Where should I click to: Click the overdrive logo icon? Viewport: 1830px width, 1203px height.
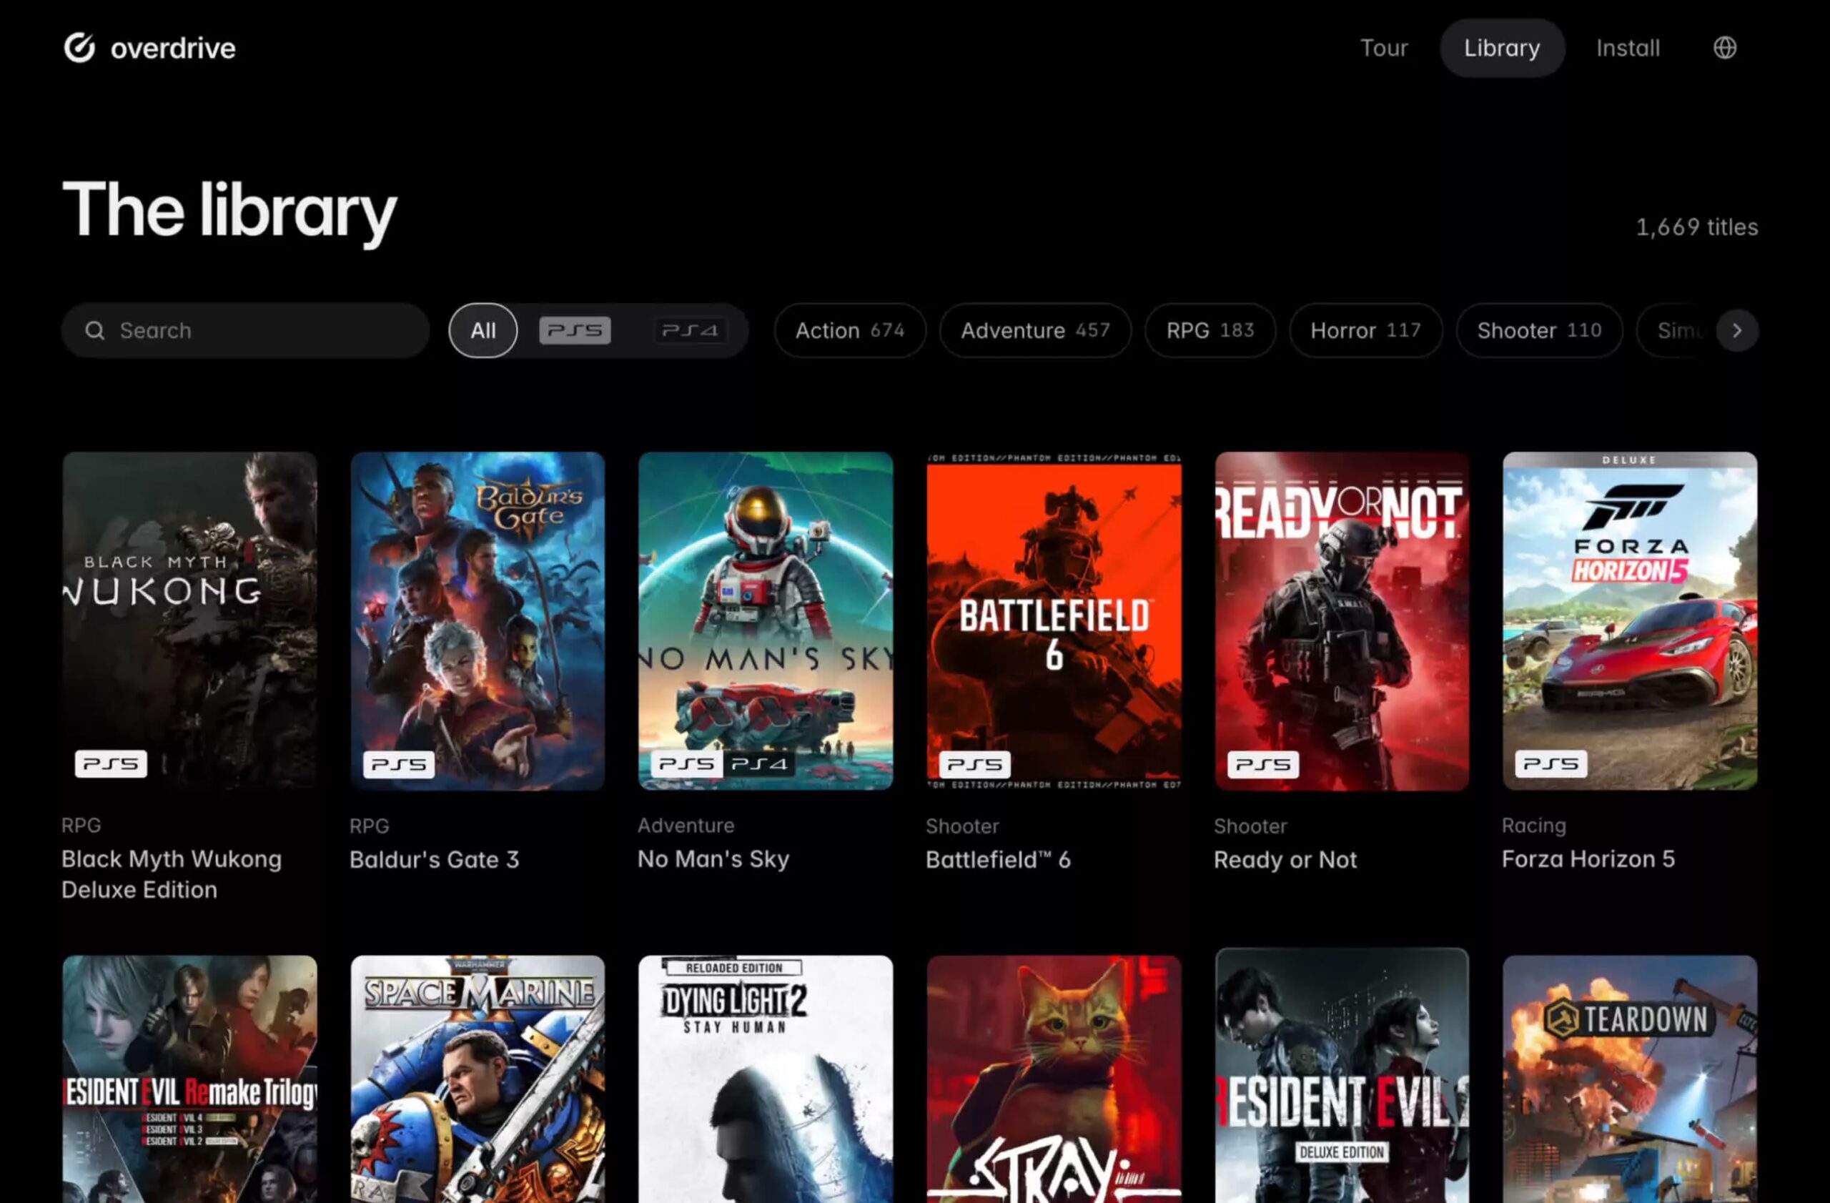[x=79, y=48]
